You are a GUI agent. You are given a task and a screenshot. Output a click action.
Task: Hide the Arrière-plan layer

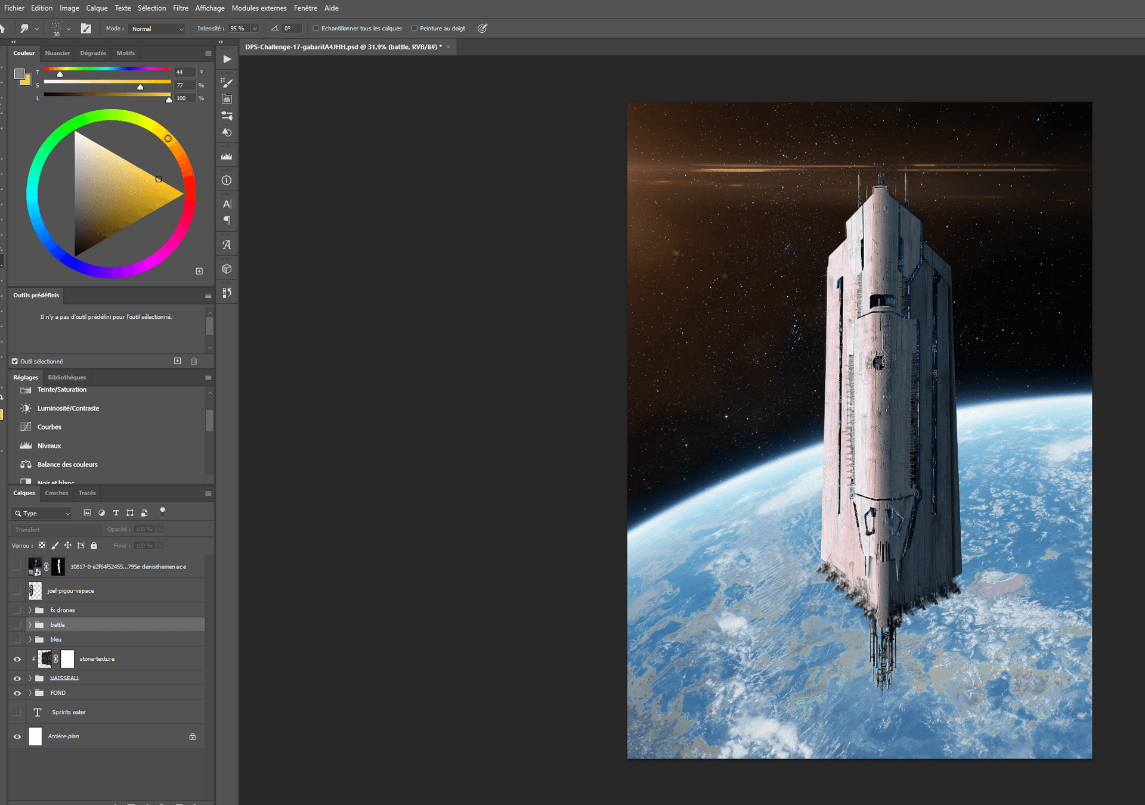pyautogui.click(x=17, y=736)
